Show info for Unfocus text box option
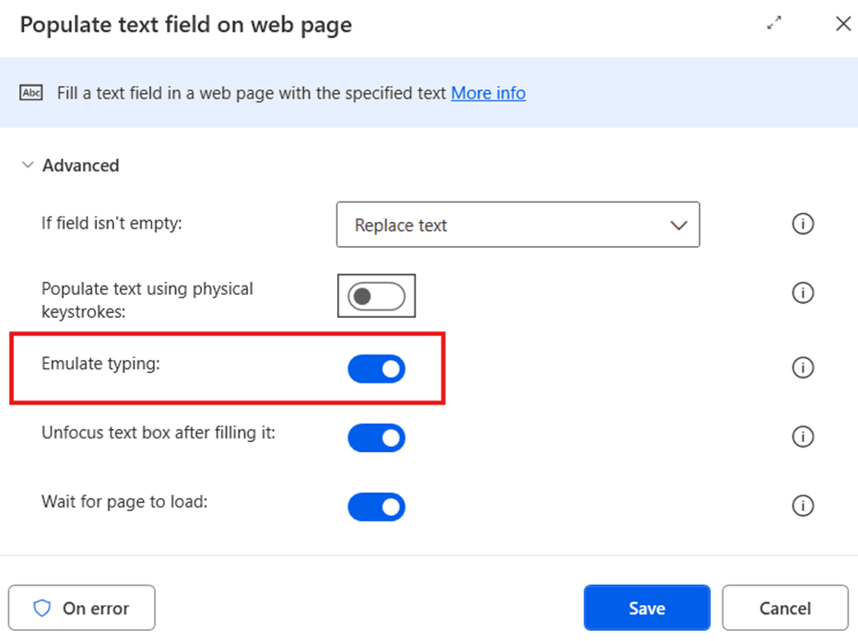The width and height of the screenshot is (858, 641). pyautogui.click(x=803, y=437)
